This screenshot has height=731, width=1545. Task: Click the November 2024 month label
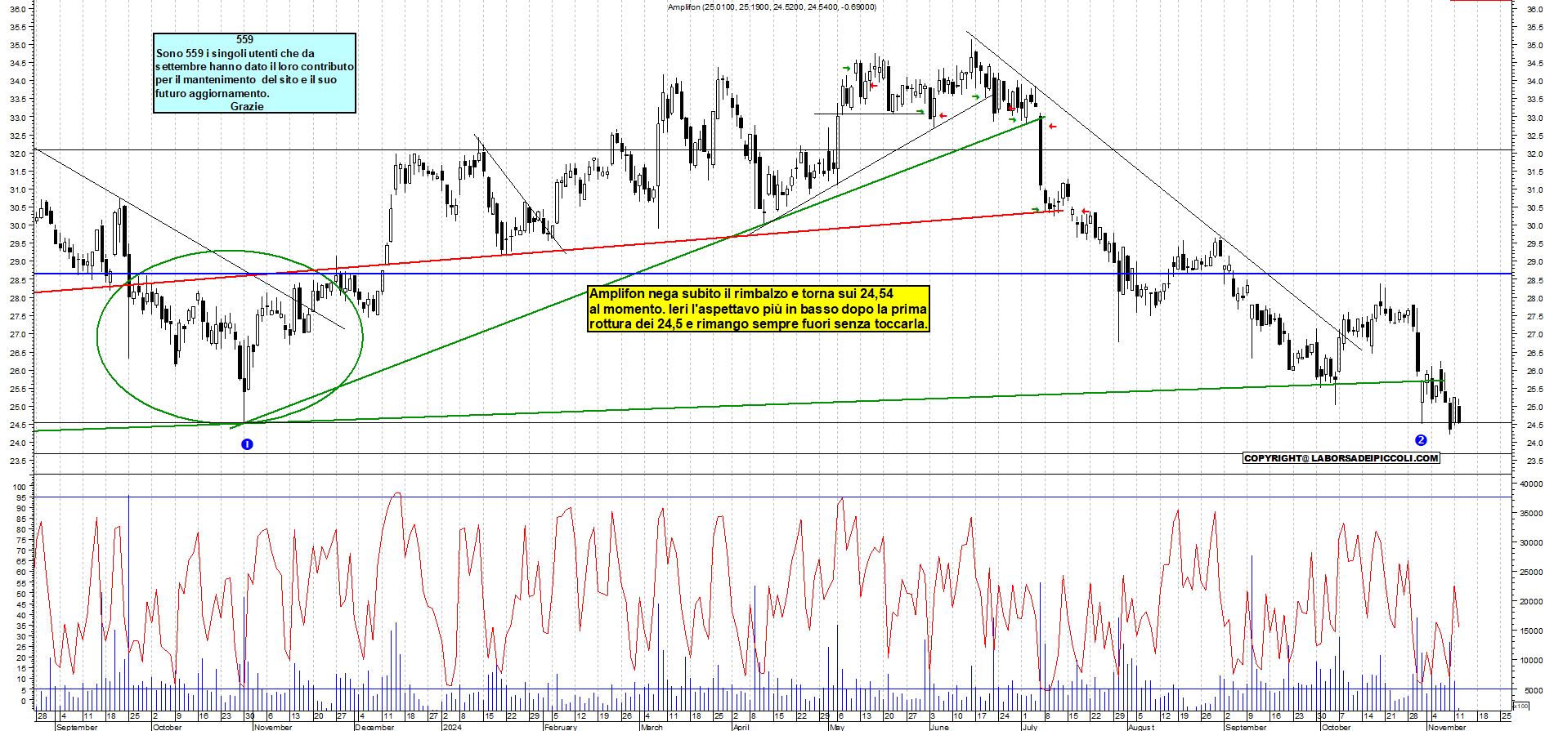pos(1447,727)
